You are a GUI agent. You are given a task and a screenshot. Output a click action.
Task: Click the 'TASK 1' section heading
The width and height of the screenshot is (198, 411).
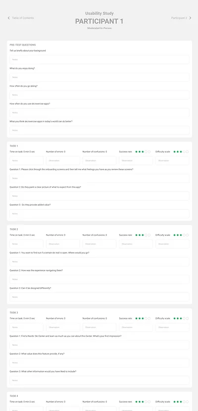click(14, 146)
